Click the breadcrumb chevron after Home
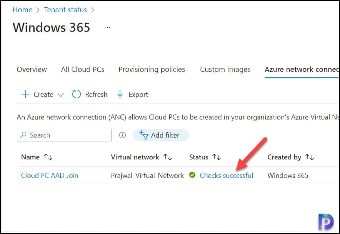Screen dimensions: 340x234 (38, 10)
